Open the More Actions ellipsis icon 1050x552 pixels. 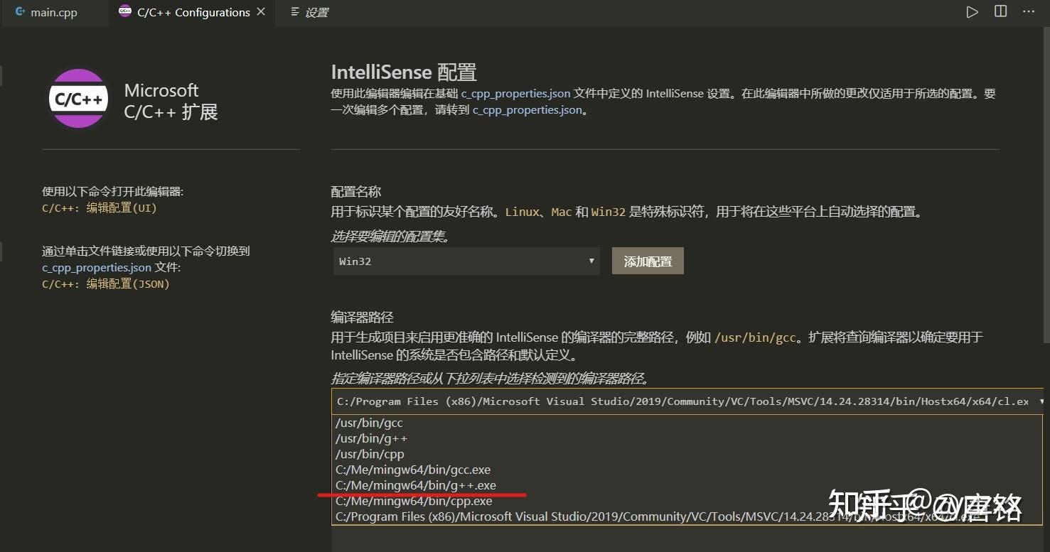pyautogui.click(x=1028, y=11)
